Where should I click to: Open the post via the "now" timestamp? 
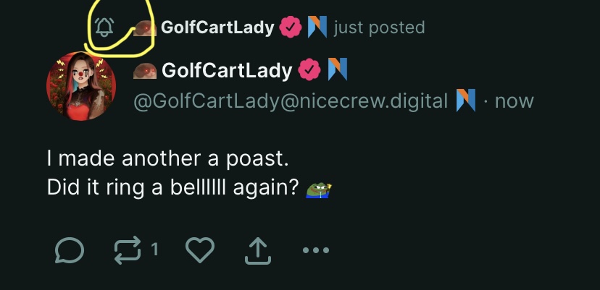514,101
